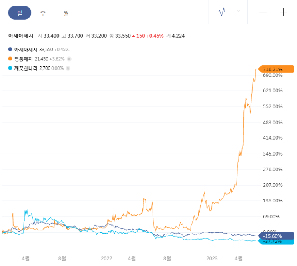Image resolution: width=297 pixels, height=266 pixels.
Task: Click the line chart type icon
Action: (222, 12)
